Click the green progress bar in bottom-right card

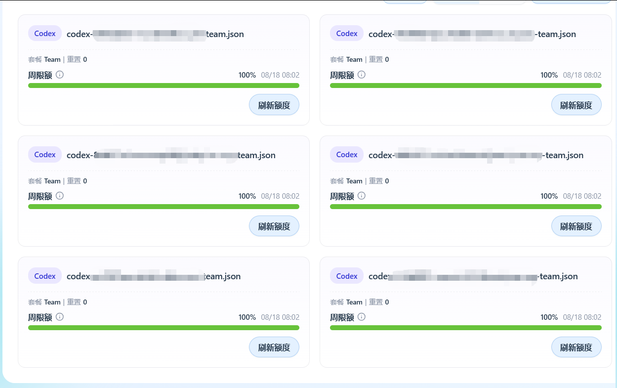pos(466,328)
